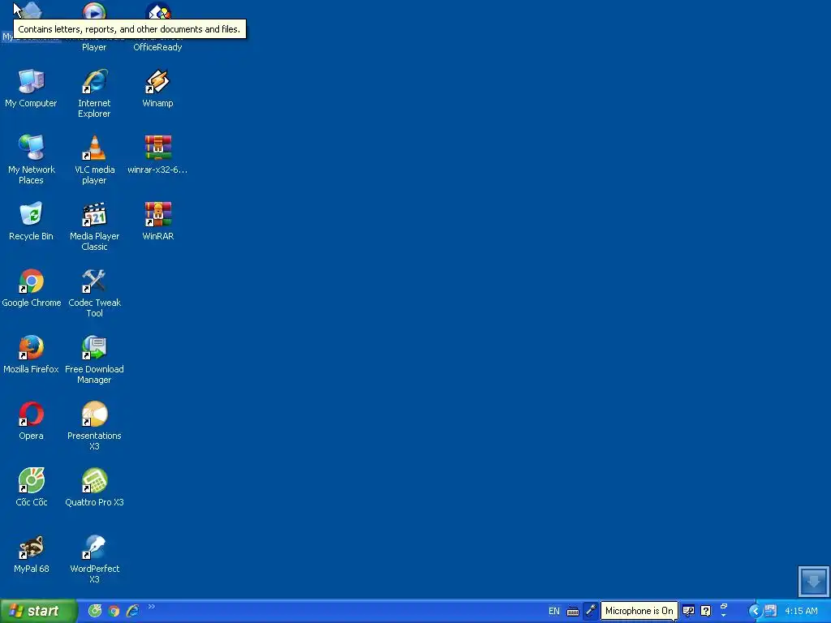Select the Windows Media Player desktop icon
The width and height of the screenshot is (831, 623).
click(94, 11)
